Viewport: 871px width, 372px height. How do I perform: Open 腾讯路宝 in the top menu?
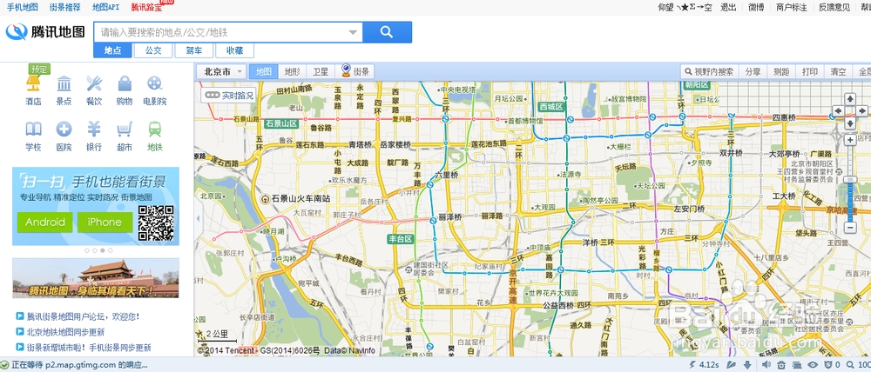(x=147, y=7)
